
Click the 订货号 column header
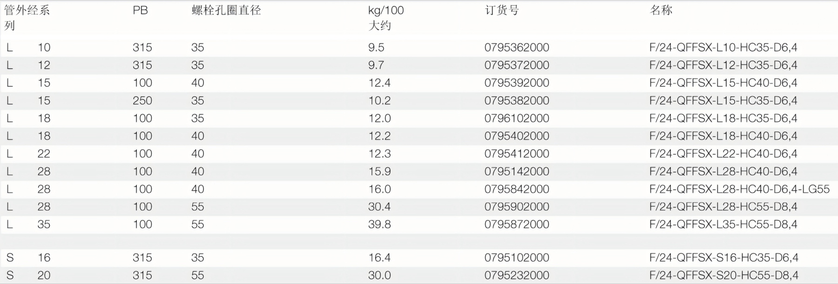[501, 11]
